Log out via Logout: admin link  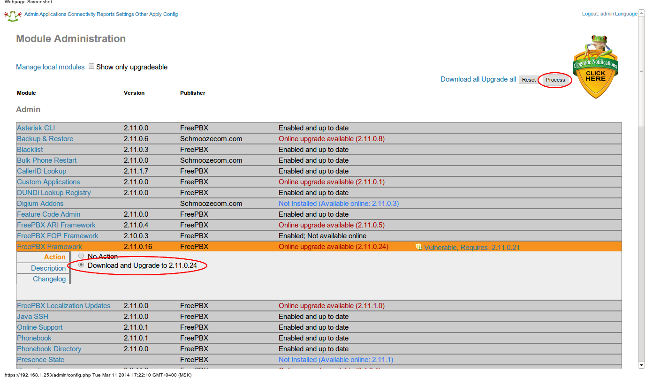click(598, 14)
